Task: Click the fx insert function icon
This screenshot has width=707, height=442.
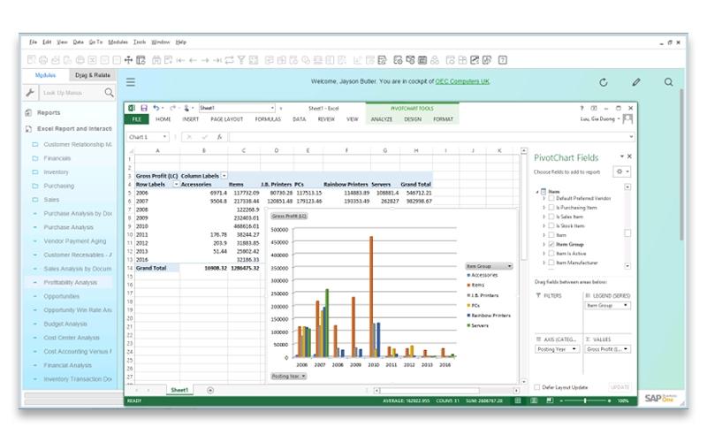Action: click(x=219, y=137)
